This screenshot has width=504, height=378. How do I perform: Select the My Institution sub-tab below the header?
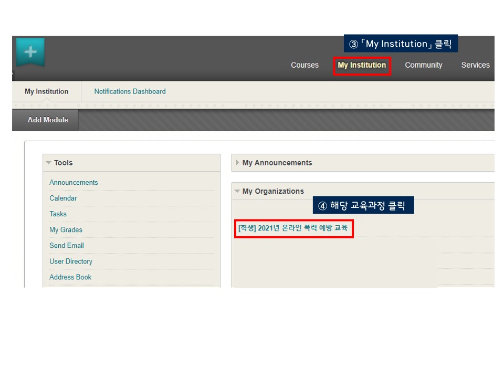point(46,91)
